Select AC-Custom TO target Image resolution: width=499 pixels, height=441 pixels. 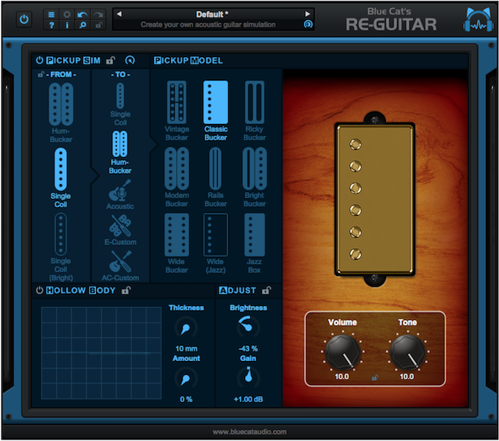(120, 266)
